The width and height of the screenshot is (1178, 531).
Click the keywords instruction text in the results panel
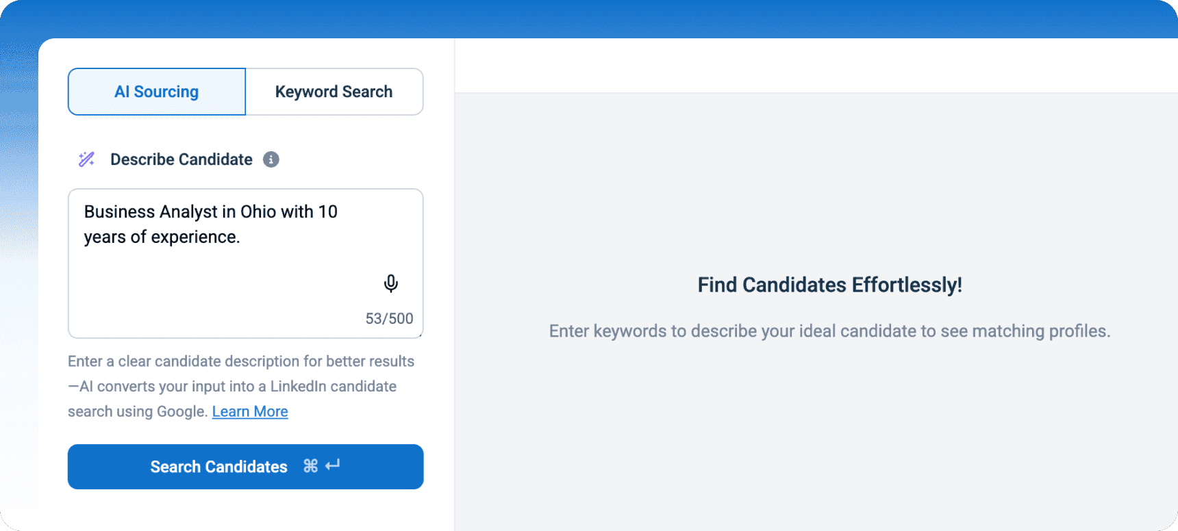pyautogui.click(x=829, y=331)
